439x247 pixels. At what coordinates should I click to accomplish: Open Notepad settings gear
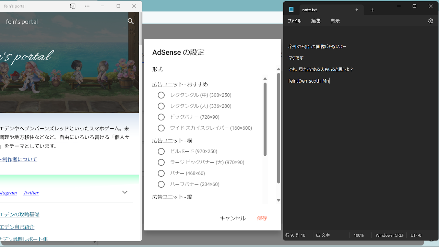(431, 21)
